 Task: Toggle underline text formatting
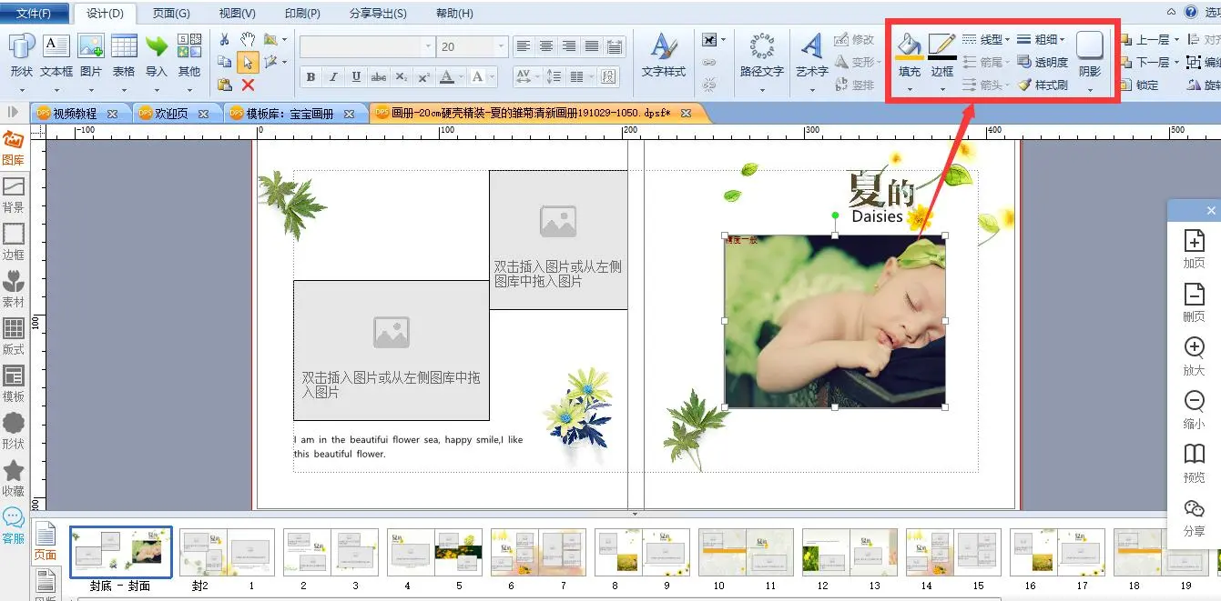pyautogui.click(x=356, y=77)
